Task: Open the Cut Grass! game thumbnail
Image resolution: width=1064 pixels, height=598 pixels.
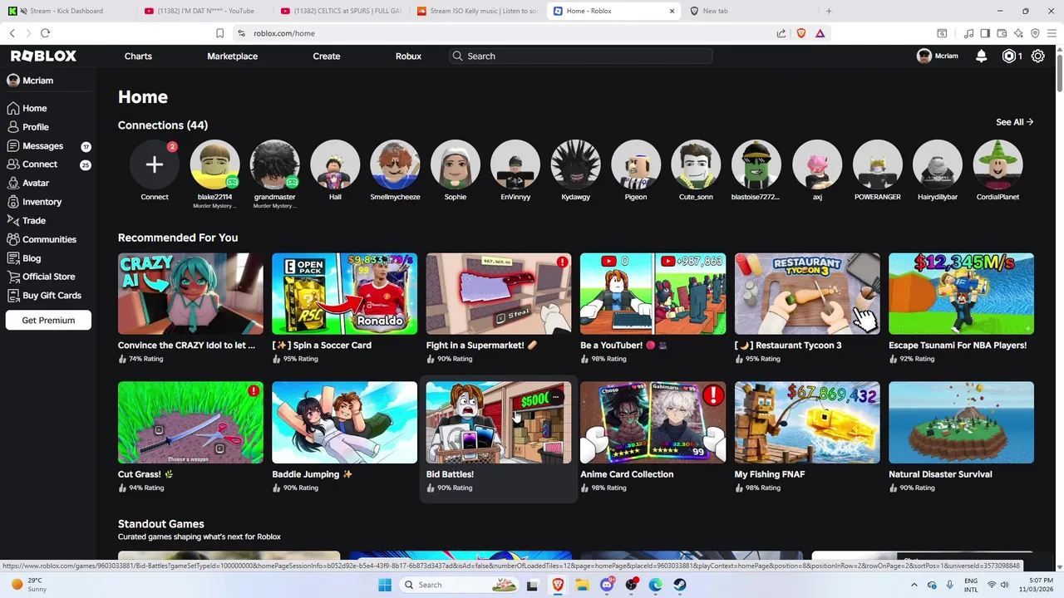Action: click(190, 423)
